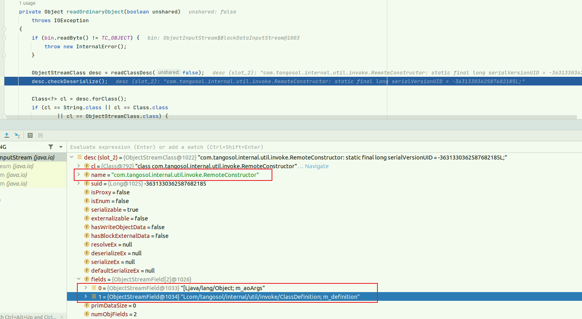This screenshot has height=319, width=582.
Task: Click the field icon next to hasBlockExternalData
Action: point(87,236)
